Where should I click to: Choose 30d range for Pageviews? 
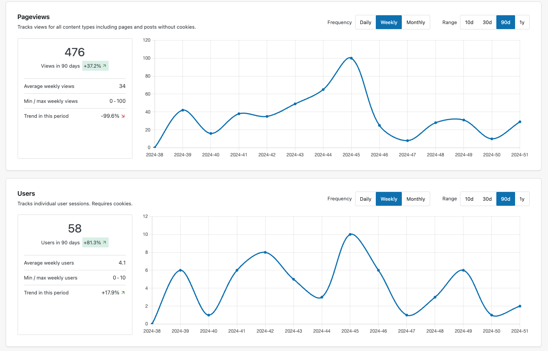tap(487, 23)
